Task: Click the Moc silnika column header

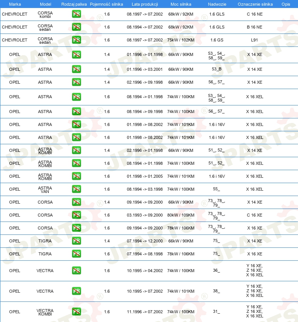Action: pos(181,4)
